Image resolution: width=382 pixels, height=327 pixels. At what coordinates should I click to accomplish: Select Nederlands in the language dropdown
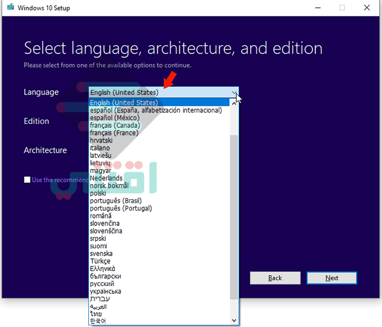click(159, 178)
